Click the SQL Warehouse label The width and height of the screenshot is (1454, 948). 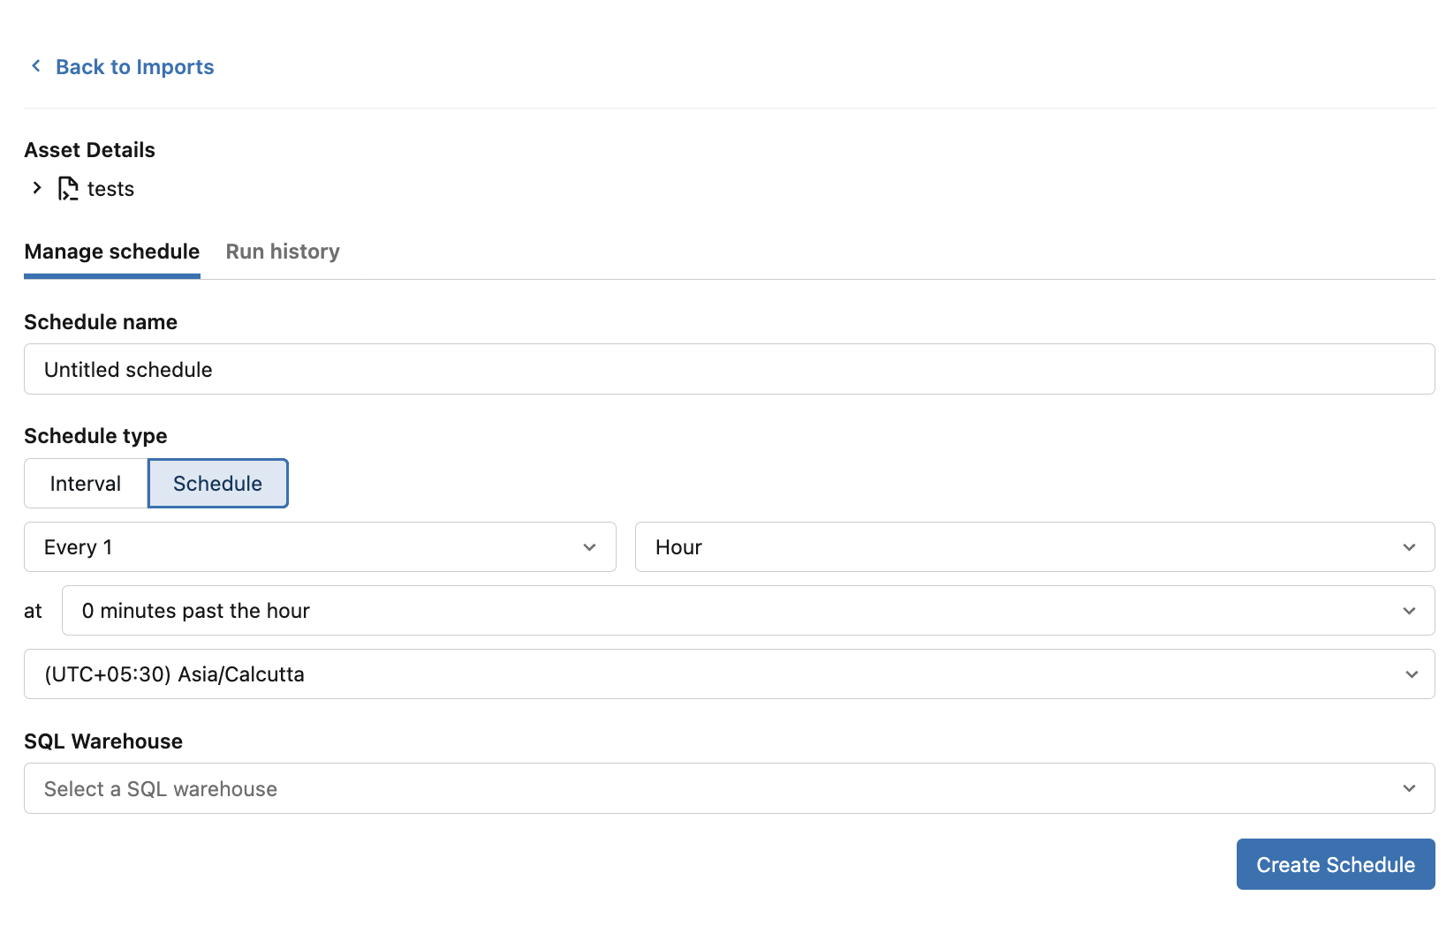pyautogui.click(x=103, y=741)
